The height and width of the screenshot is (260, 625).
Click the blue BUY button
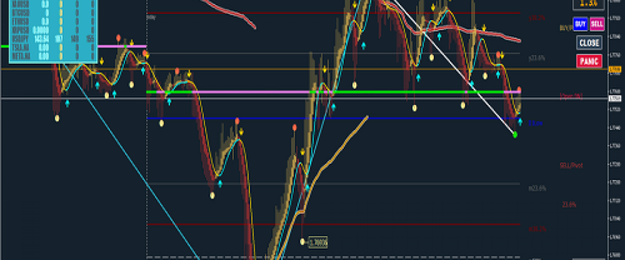(580, 24)
